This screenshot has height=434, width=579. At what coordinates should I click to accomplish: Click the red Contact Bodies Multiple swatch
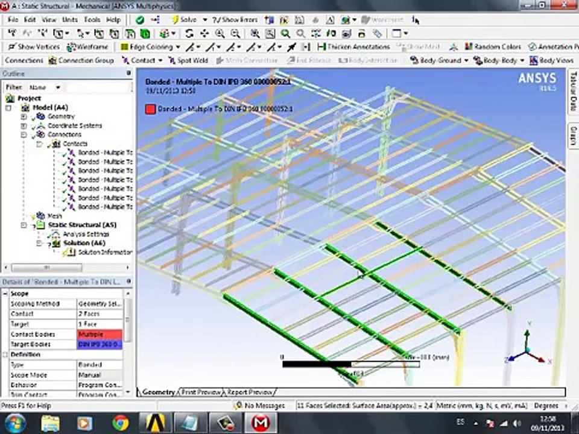tap(100, 335)
